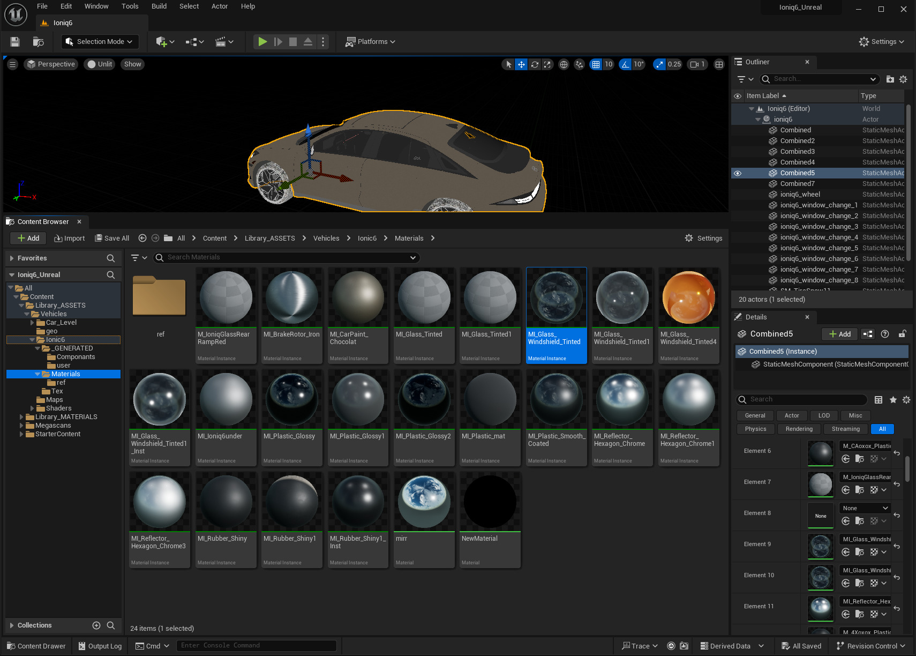The height and width of the screenshot is (656, 916).
Task: Toggle grid snapping in the viewport toolbar
Action: click(x=596, y=64)
